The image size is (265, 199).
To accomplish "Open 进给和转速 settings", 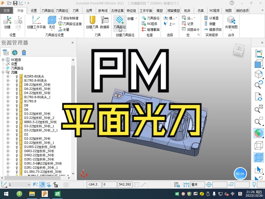I will [x=68, y=18].
